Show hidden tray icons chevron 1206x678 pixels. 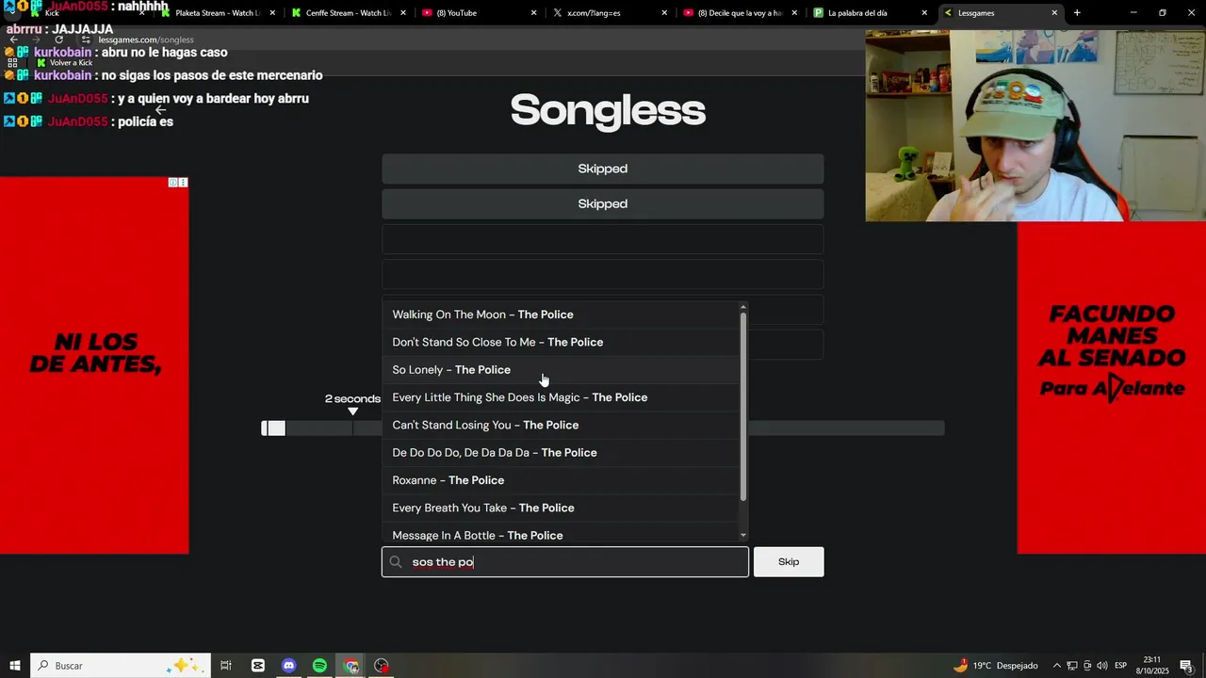point(1056,666)
